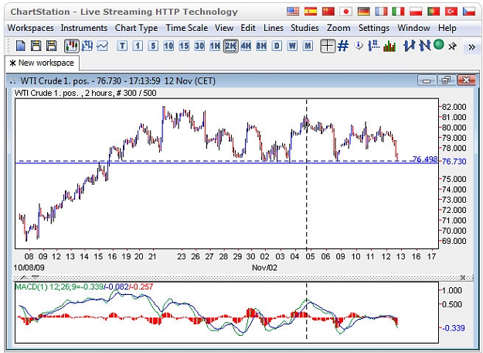Set time scale to 1H
The image size is (483, 353).
point(215,46)
